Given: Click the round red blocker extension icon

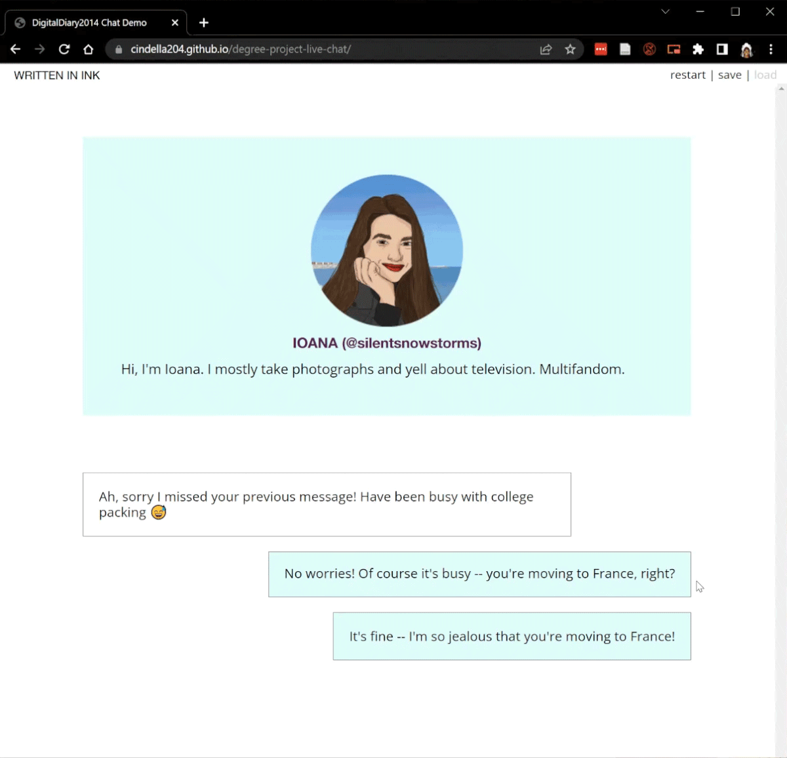Looking at the screenshot, I should point(649,49).
